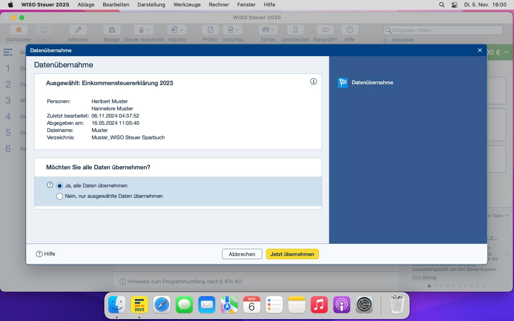The width and height of the screenshot is (514, 321).
Task: Open the Bearbeiten menu
Action: (116, 5)
